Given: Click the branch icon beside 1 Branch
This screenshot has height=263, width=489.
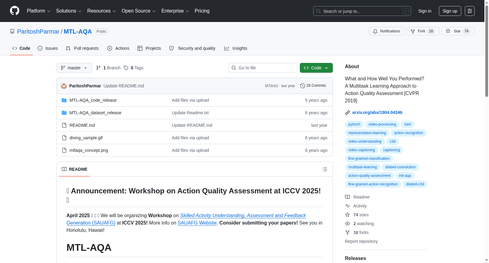Looking at the screenshot, I should click(98, 68).
